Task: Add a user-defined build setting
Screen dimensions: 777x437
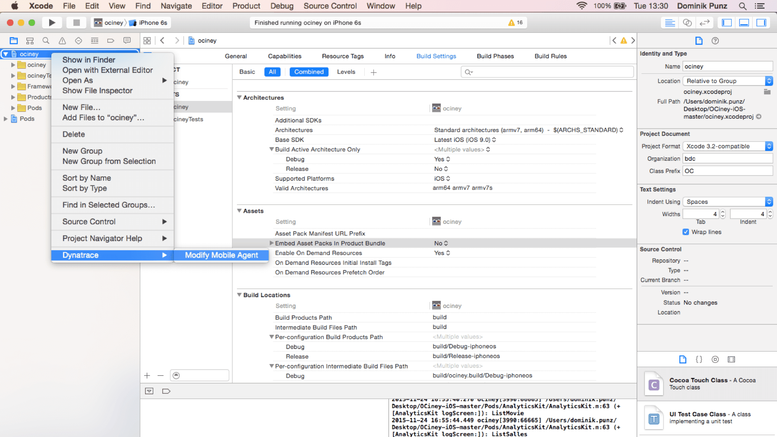Action: 373,72
